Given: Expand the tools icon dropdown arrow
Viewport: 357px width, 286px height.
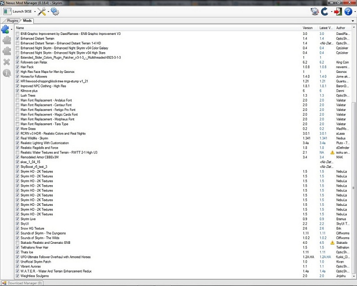Looking at the screenshot, I should [48, 12].
